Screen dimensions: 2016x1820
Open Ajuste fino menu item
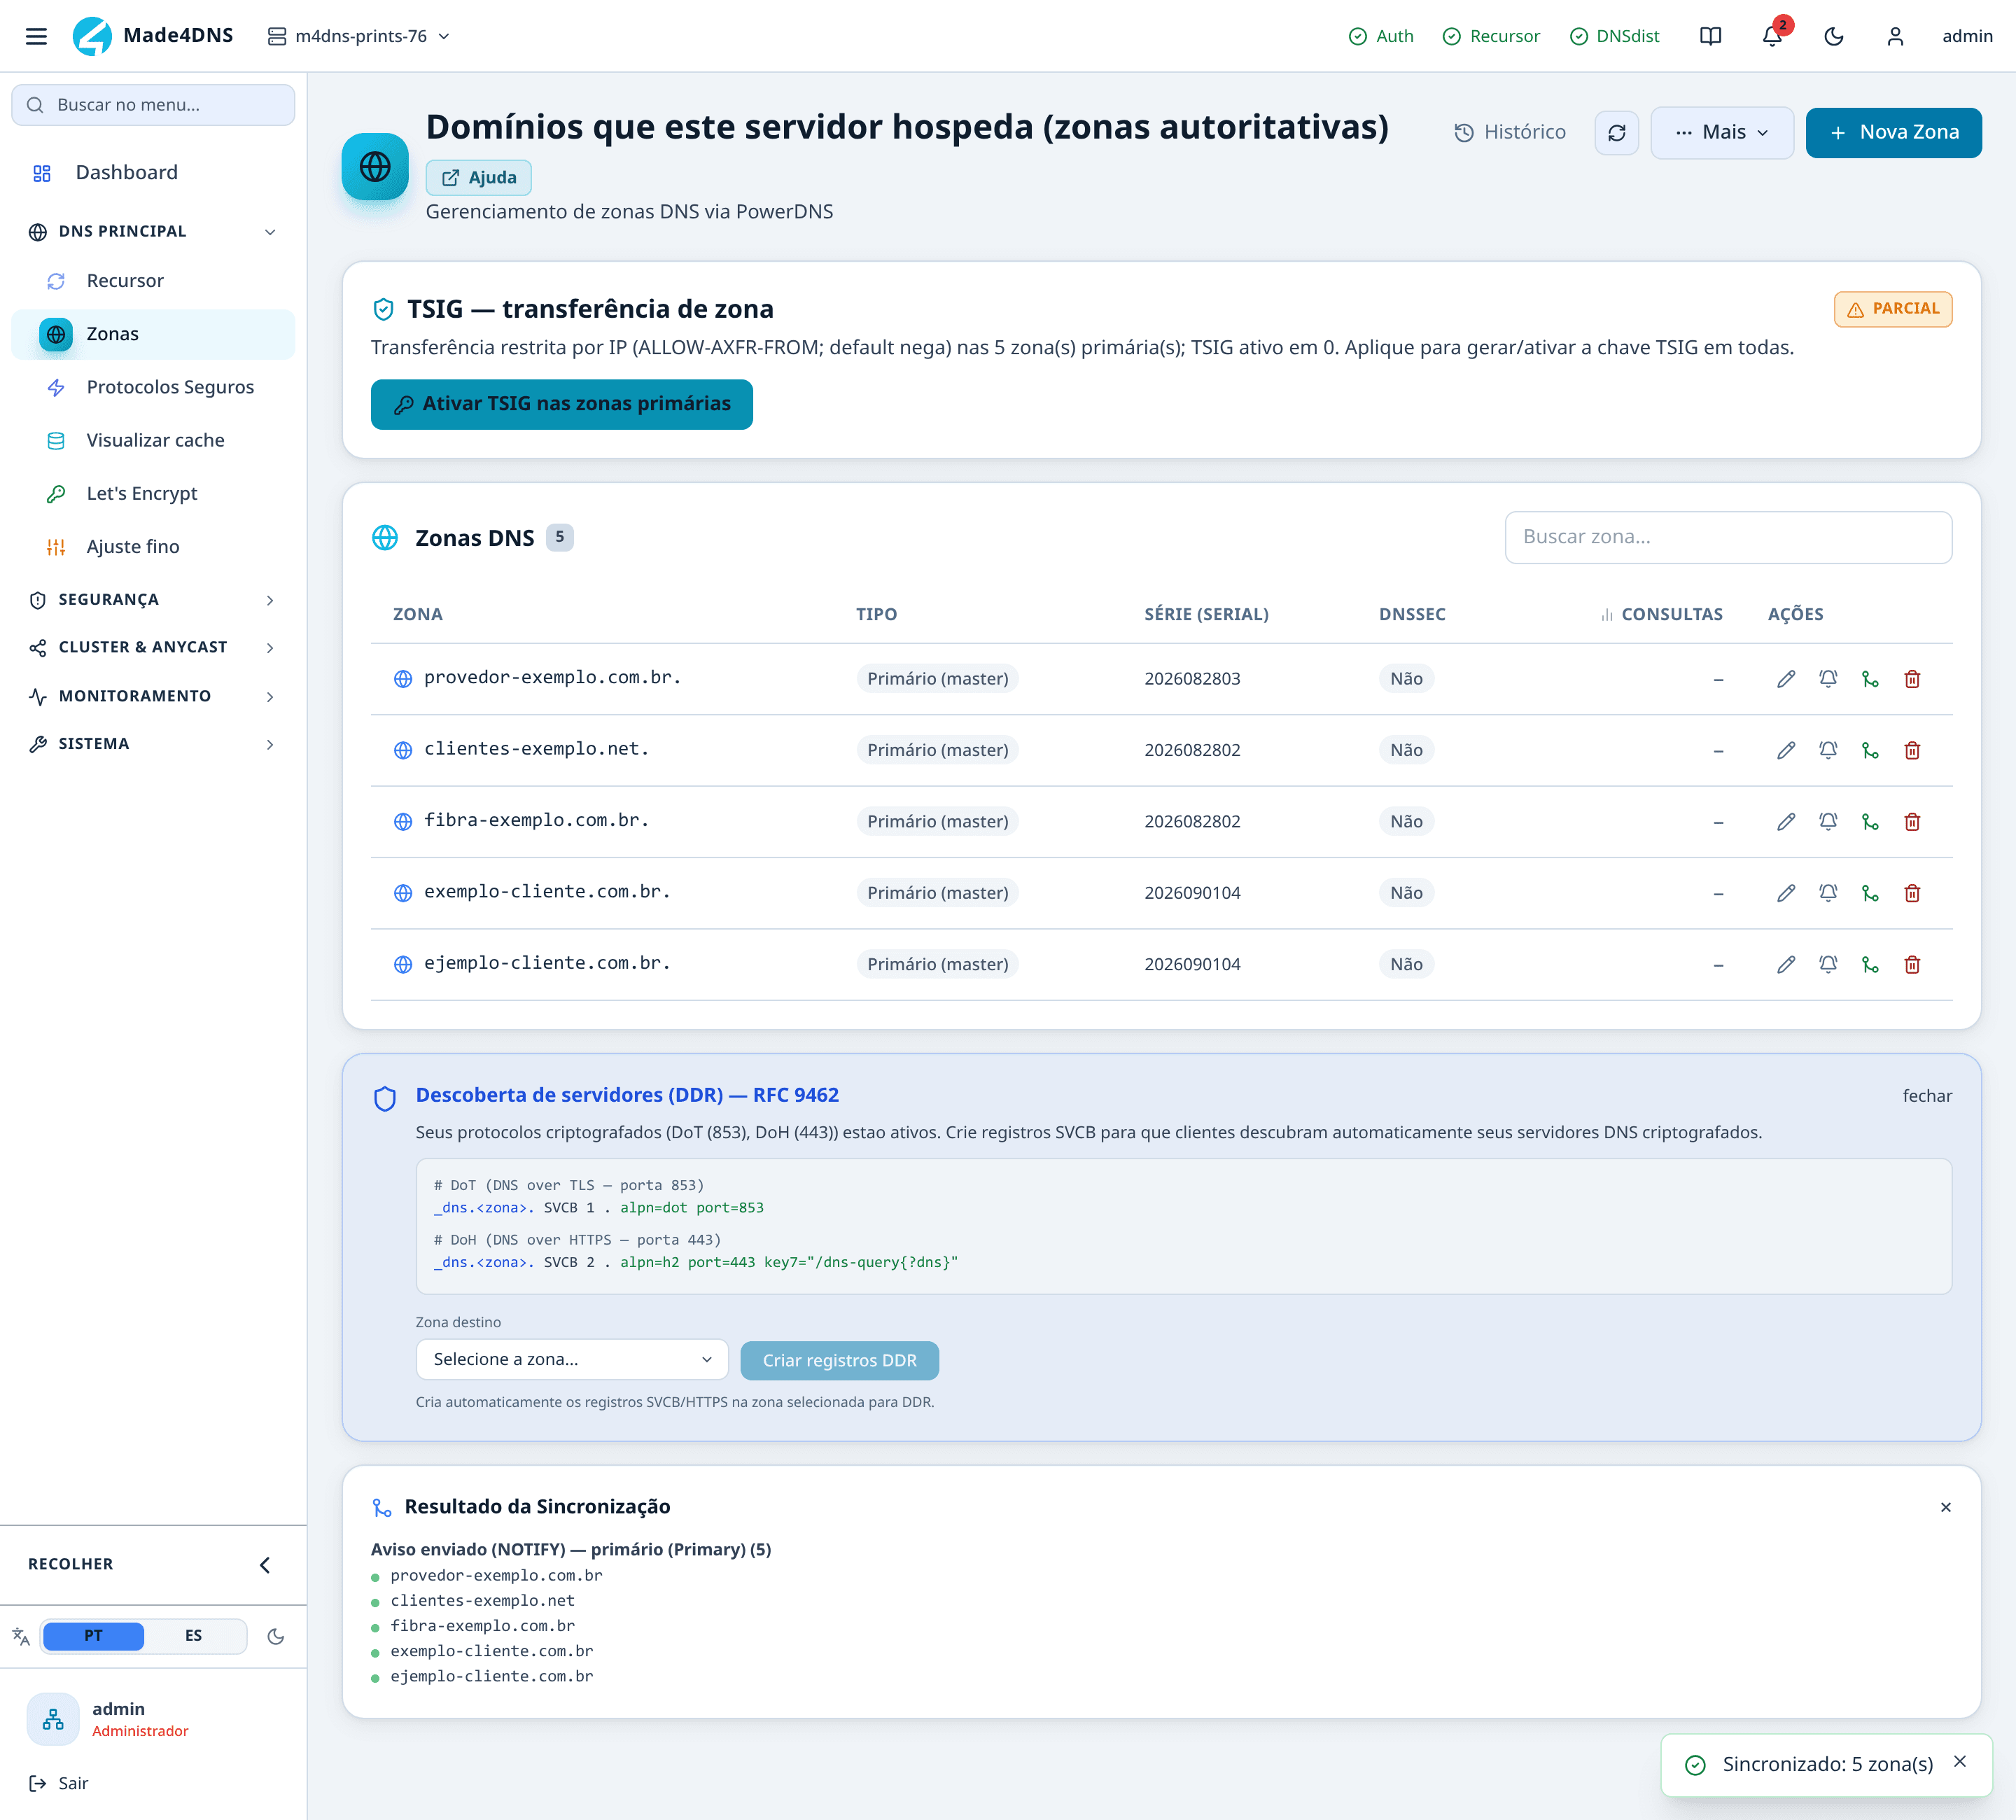pos(153,547)
